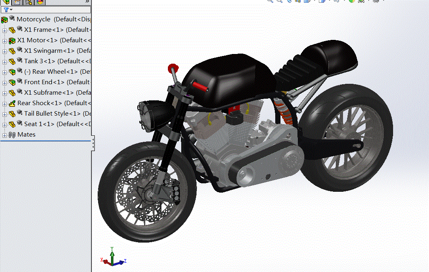This screenshot has height=272, width=429.
Task: Click the Rear Shock flexible subassembly icon
Action: pyautogui.click(x=12, y=104)
